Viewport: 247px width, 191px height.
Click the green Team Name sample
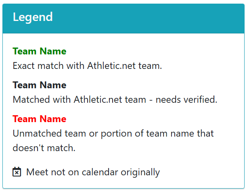pos(40,51)
